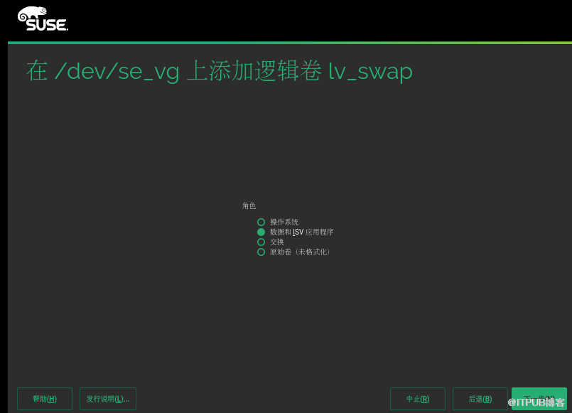Select the 原始卷（未格式化）radio button
The width and height of the screenshot is (572, 413).
(261, 252)
